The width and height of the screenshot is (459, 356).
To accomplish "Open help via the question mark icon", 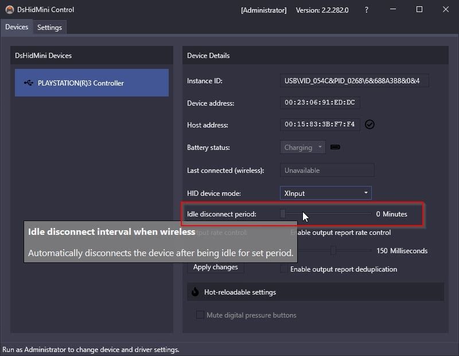I will point(367,10).
